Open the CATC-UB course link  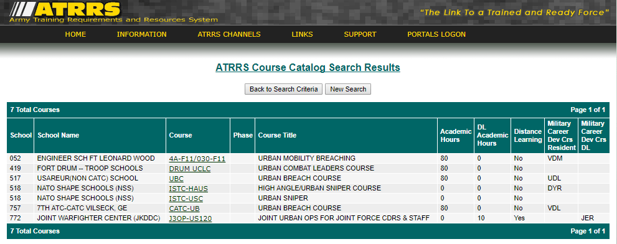(184, 208)
